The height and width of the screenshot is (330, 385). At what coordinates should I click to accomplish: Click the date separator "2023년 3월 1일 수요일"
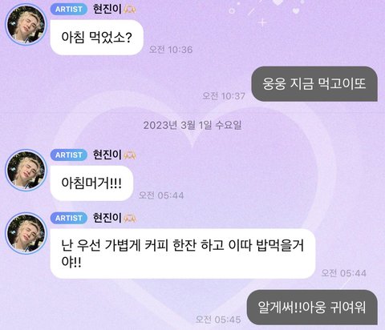tap(192, 125)
